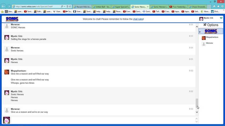The height and width of the screenshot is (126, 225).
Task: Refresh the page with the reload icon
Action: click(x=70, y=6)
